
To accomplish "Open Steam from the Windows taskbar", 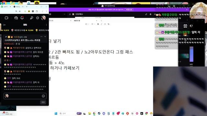I will point(99,113).
